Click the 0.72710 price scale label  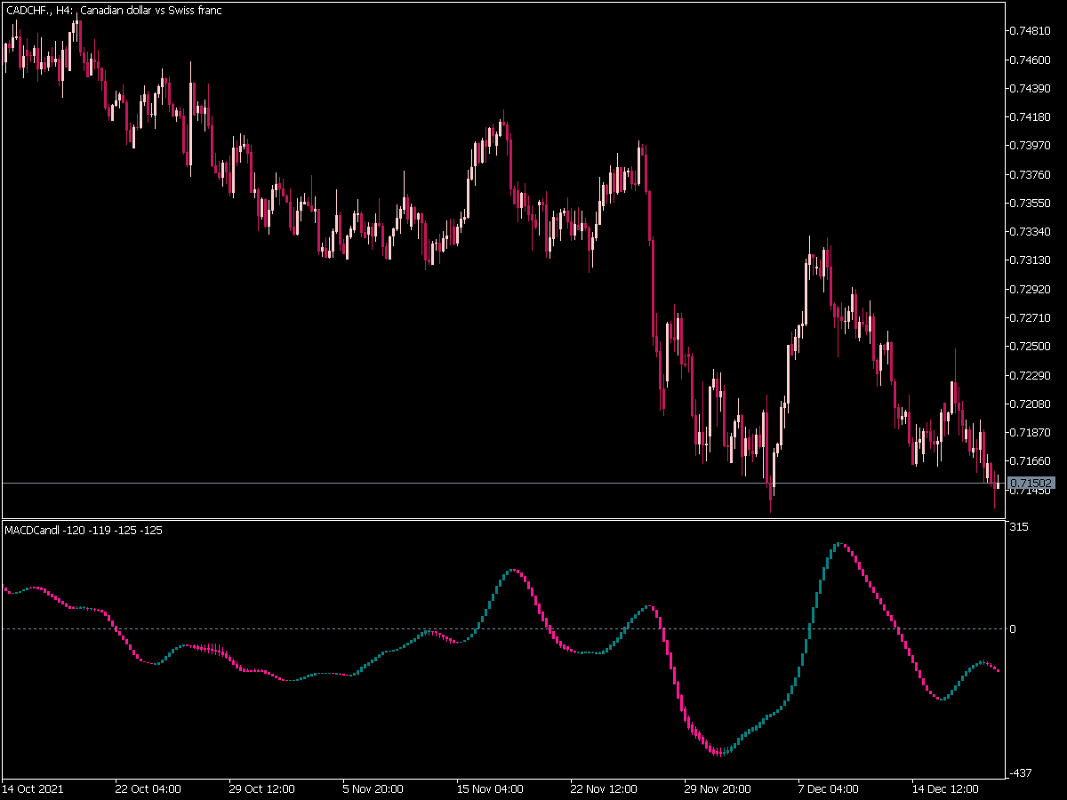click(x=1029, y=317)
